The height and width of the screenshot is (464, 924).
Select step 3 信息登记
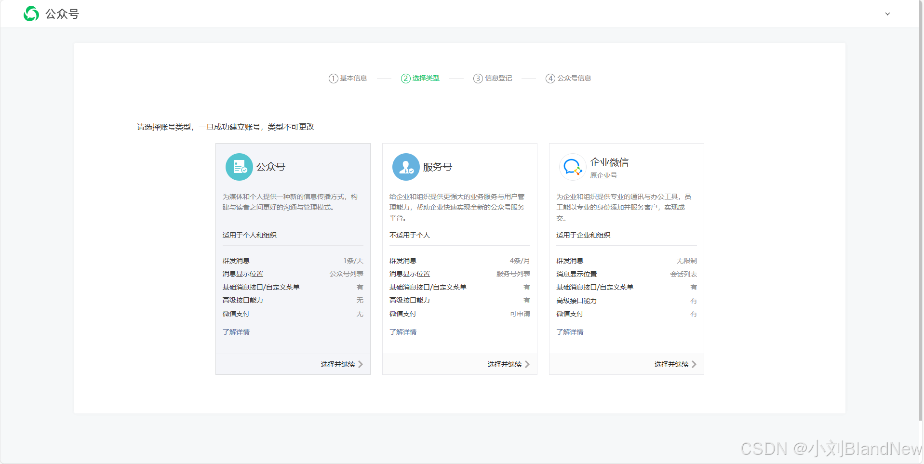[x=493, y=78]
